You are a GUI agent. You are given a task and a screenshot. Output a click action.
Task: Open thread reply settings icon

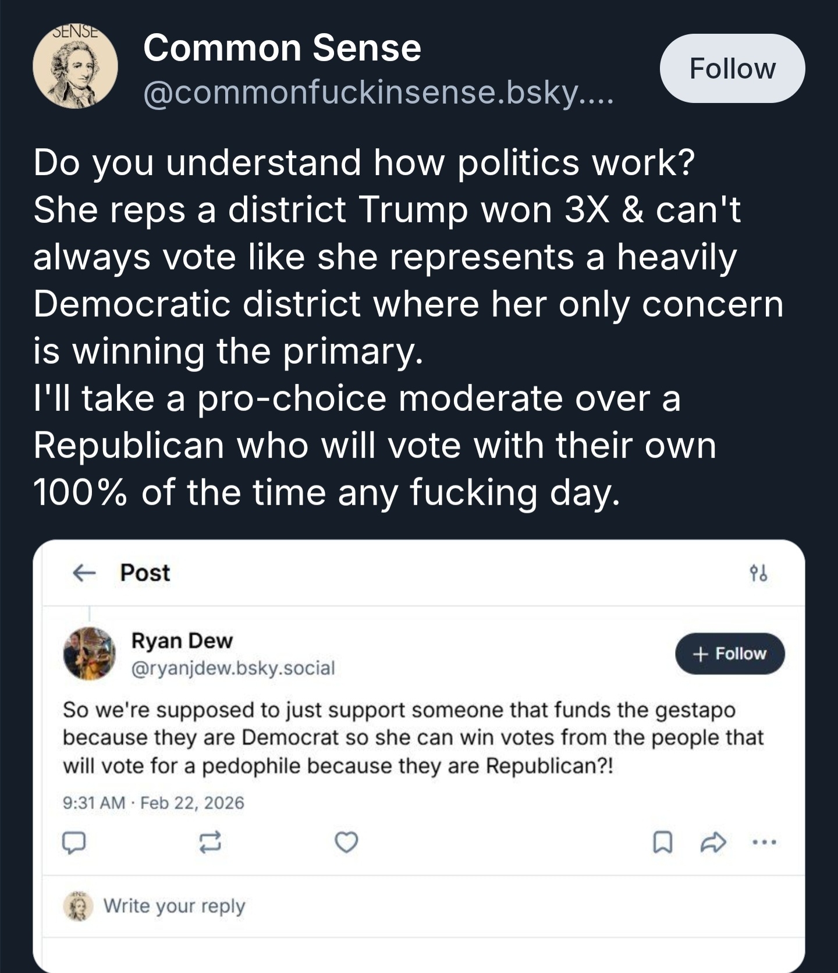tap(758, 574)
